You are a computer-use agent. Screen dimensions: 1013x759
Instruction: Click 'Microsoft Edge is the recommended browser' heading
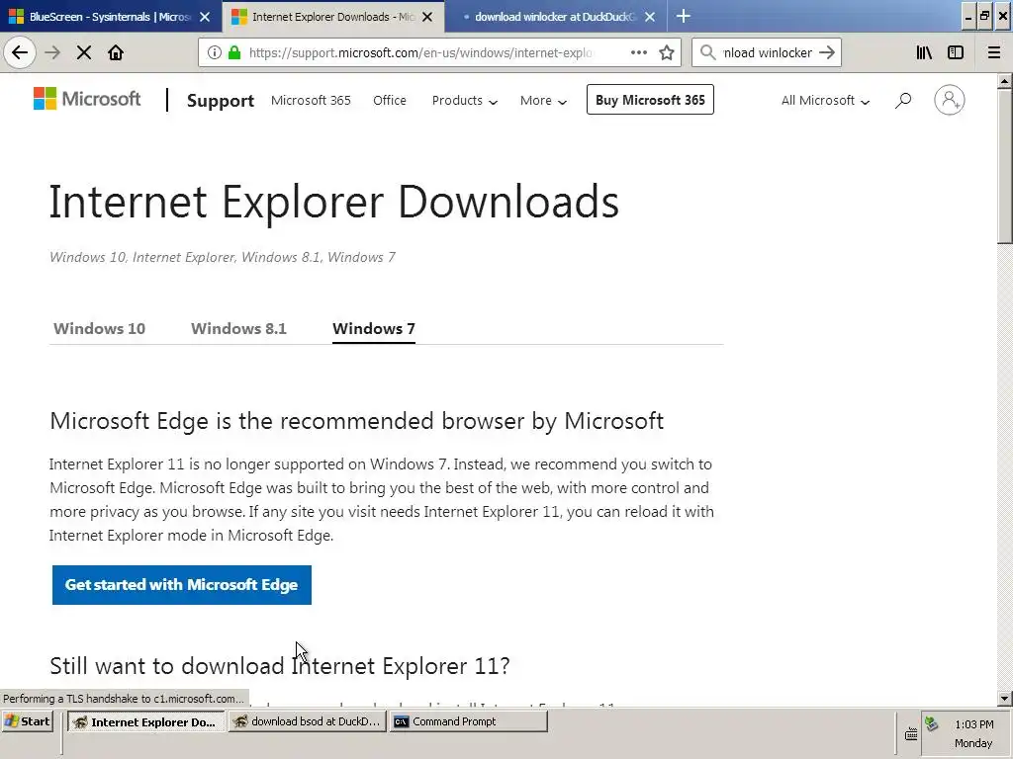coord(356,421)
